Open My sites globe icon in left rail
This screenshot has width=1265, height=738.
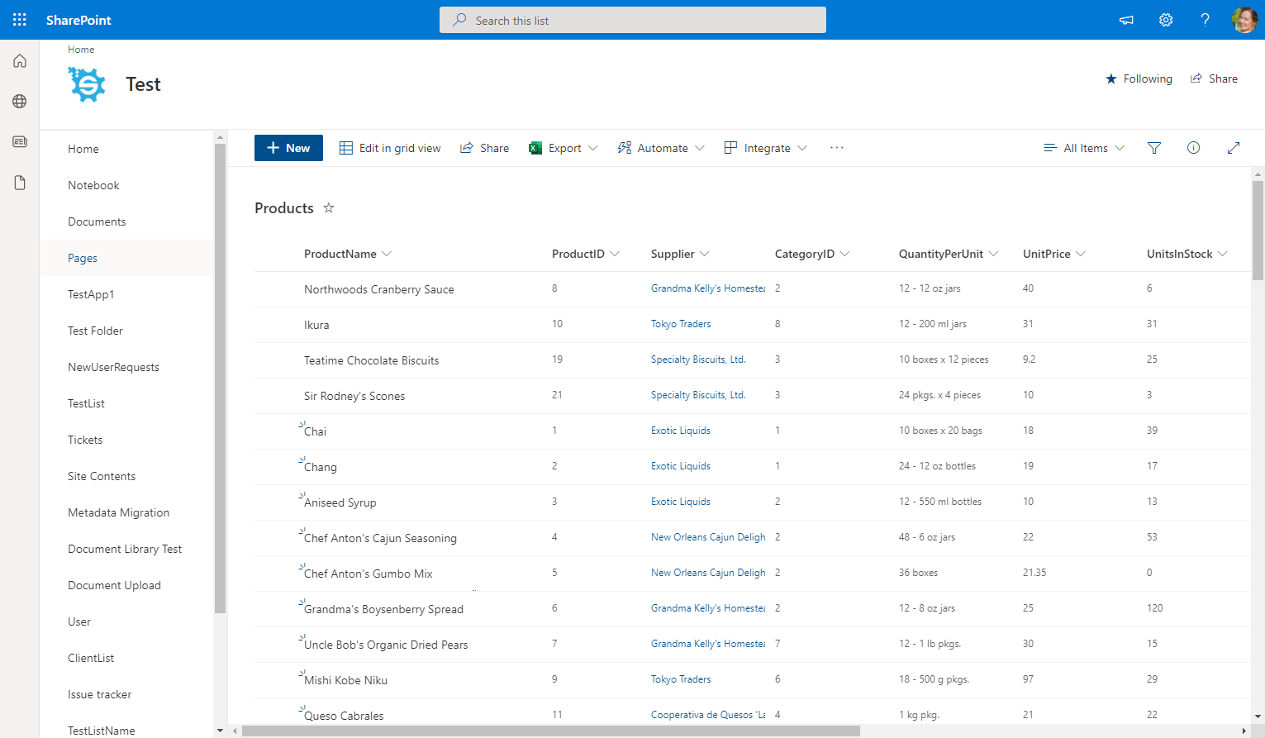pyautogui.click(x=20, y=102)
